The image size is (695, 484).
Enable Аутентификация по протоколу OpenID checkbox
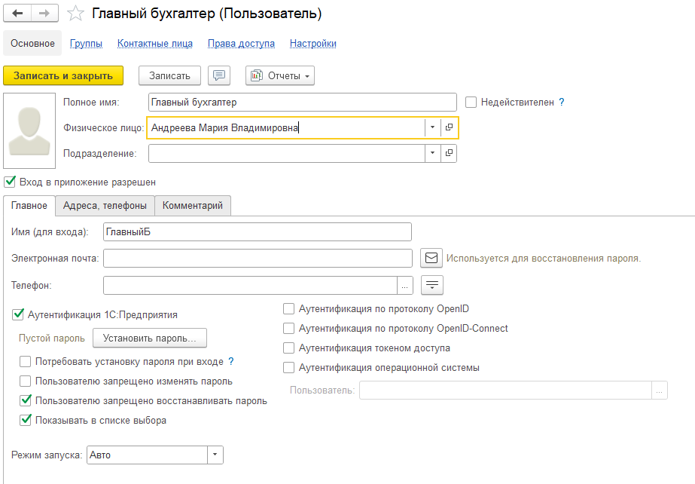point(288,309)
